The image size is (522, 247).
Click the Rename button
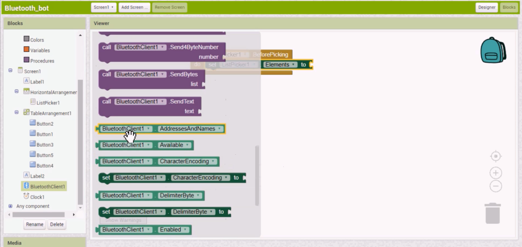pos(35,224)
